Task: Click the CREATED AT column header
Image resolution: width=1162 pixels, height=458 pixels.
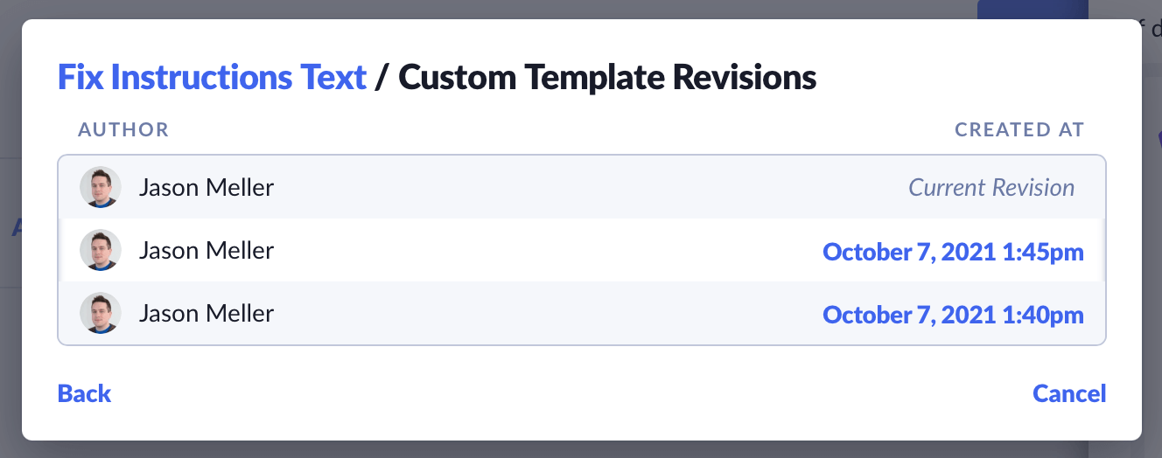Action: (1019, 130)
